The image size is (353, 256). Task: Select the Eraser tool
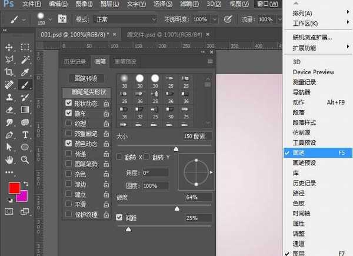point(9,110)
